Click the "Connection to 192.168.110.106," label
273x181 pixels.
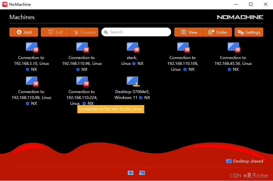(183, 61)
